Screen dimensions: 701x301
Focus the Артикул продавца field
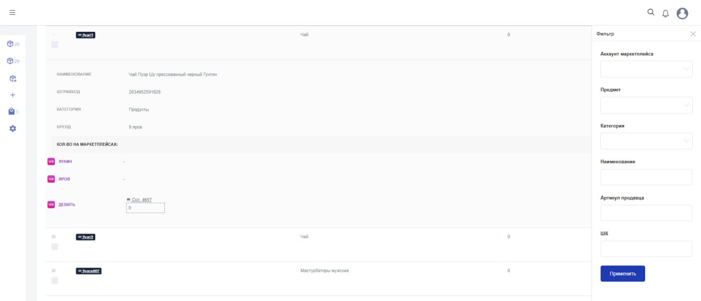pyautogui.click(x=646, y=213)
